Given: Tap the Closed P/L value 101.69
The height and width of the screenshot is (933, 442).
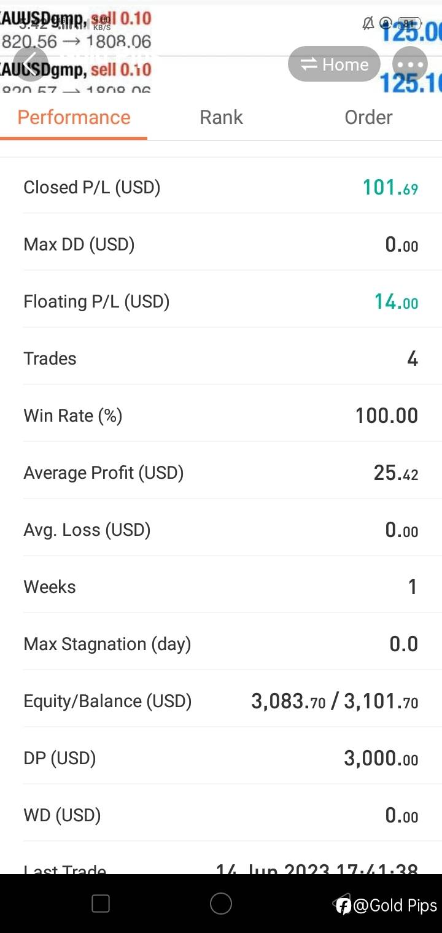Looking at the screenshot, I should coord(390,187).
